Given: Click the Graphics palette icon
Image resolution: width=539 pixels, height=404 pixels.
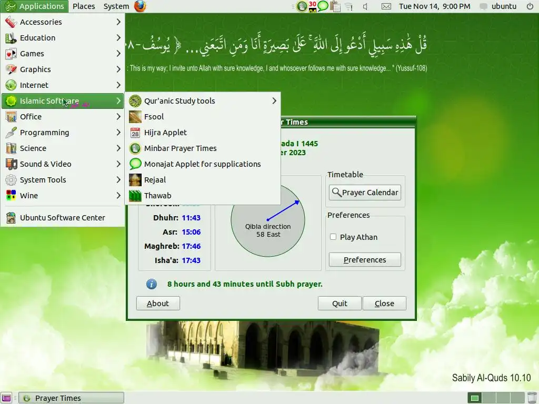Looking at the screenshot, I should (11, 69).
